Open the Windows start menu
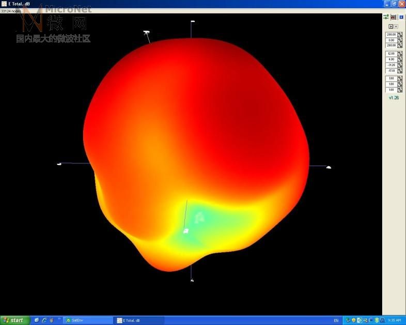 tap(14, 320)
